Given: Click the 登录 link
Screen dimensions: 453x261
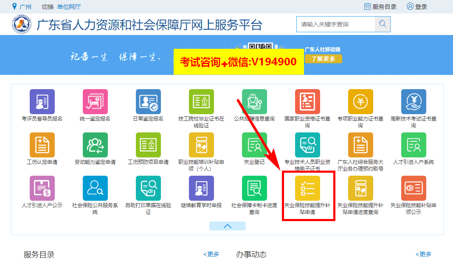Looking at the screenshot, I should pyautogui.click(x=418, y=6).
